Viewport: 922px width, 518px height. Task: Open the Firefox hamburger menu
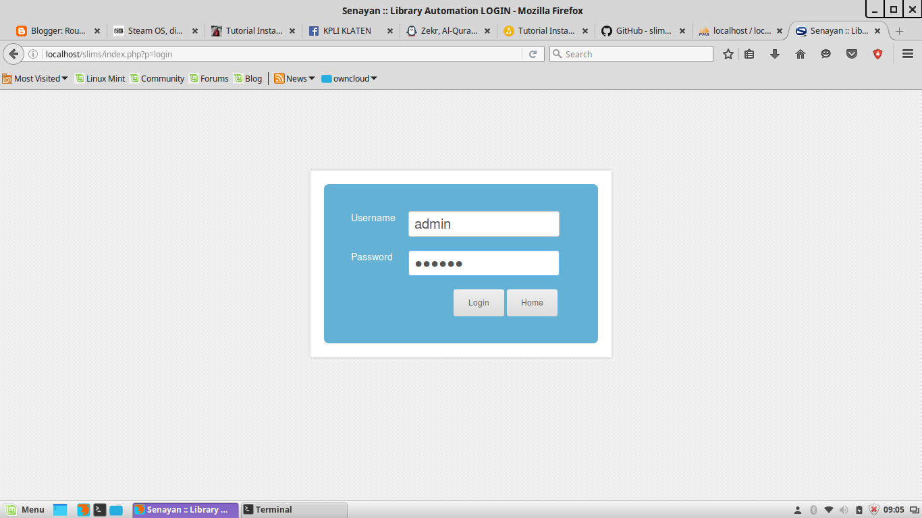pyautogui.click(x=908, y=54)
